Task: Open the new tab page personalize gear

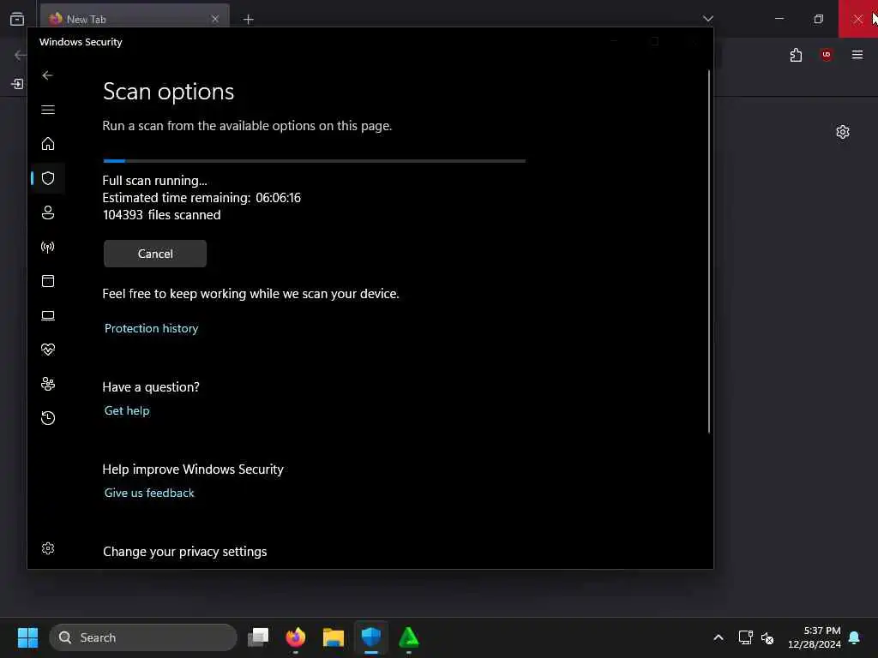Action: [x=843, y=132]
